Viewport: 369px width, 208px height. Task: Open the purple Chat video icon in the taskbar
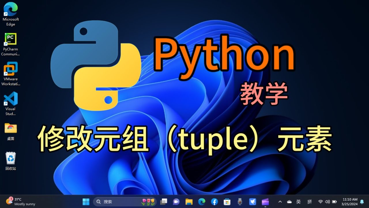pos(176,201)
